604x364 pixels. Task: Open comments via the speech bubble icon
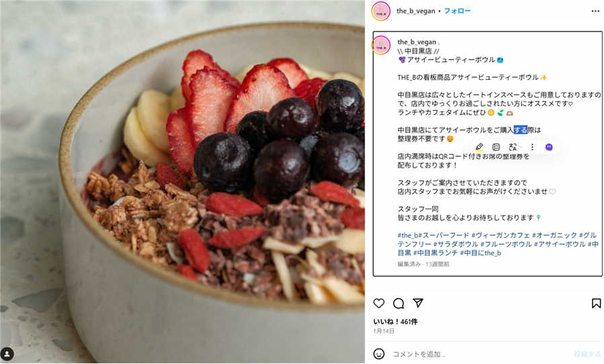(398, 303)
